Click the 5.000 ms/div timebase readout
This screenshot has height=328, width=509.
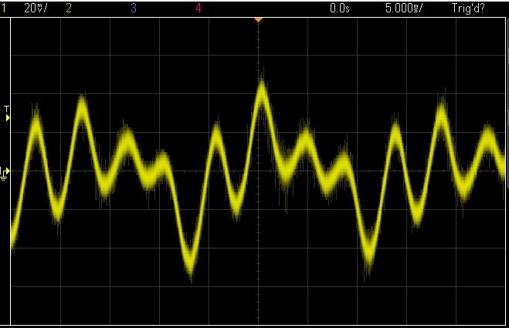[x=404, y=8]
